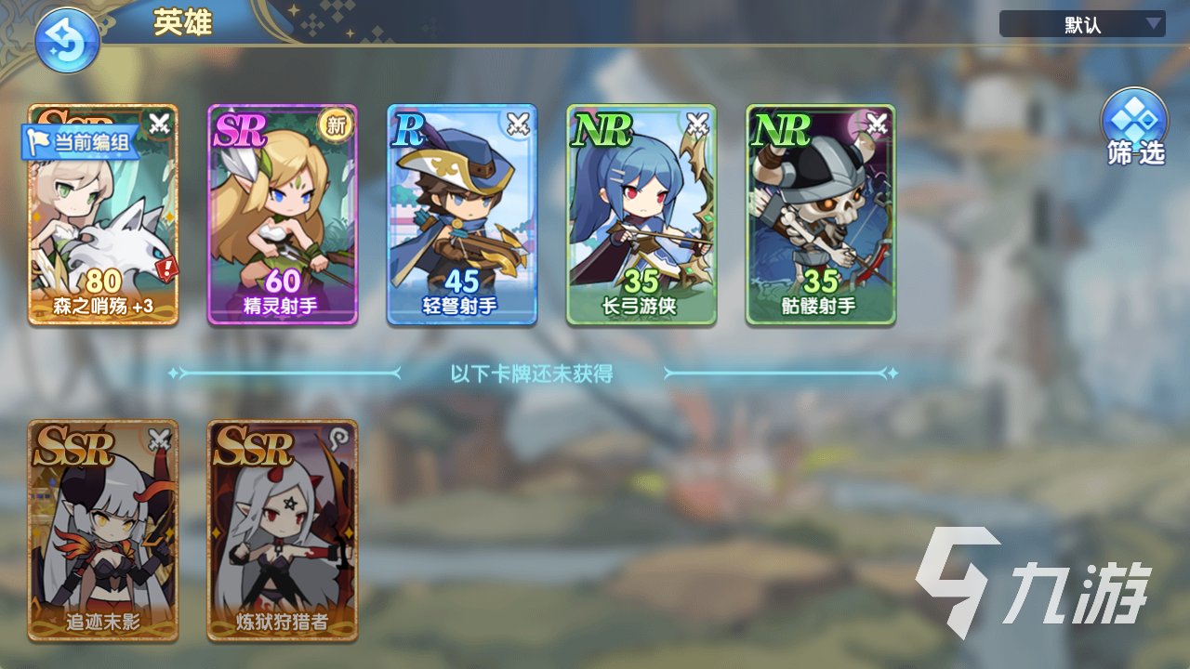The width and height of the screenshot is (1190, 669).
Task: Open the 骷髅射手 hero card
Action: pos(821,215)
